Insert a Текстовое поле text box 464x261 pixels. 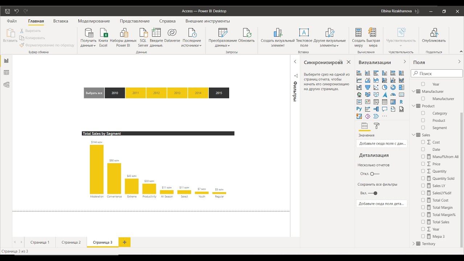304,38
